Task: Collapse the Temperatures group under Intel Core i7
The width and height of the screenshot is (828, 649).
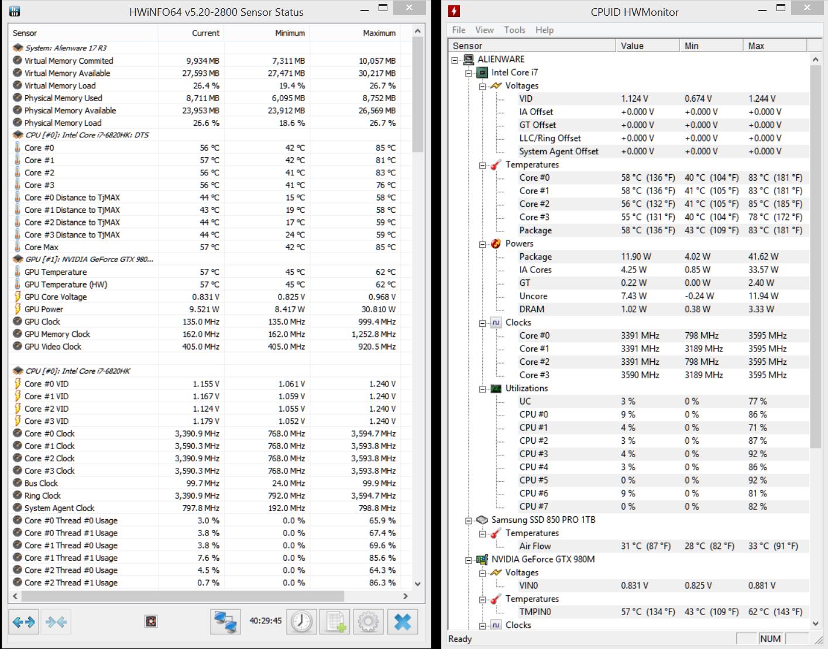Action: tap(483, 165)
